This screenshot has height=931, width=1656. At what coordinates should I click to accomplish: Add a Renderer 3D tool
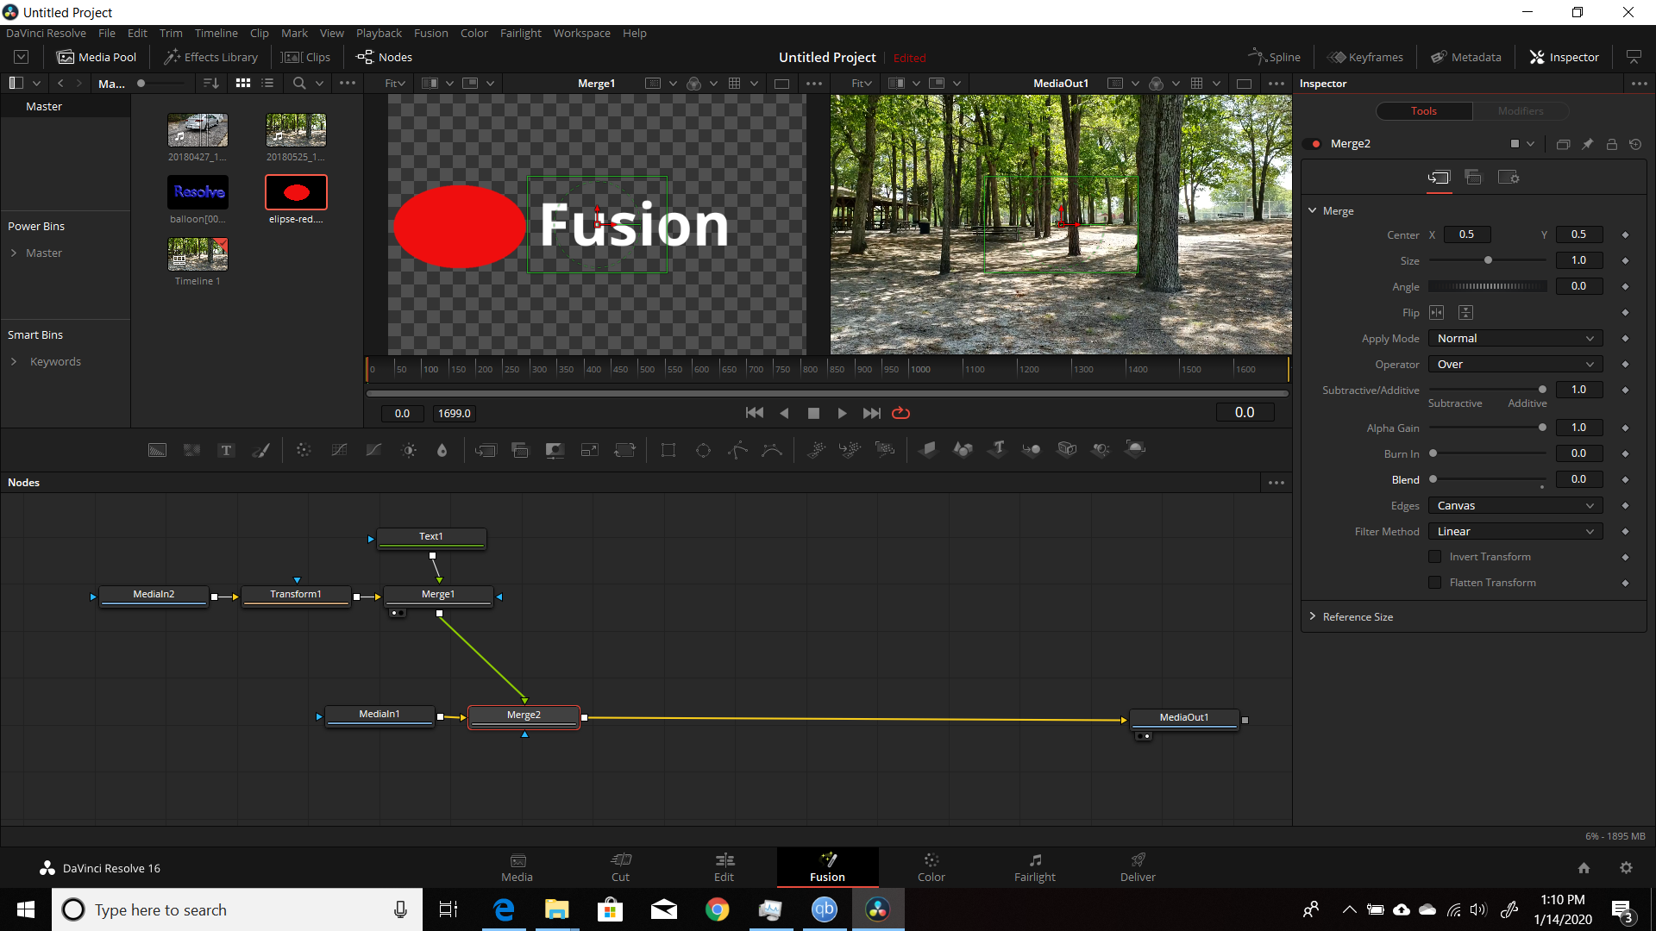pyautogui.click(x=1136, y=449)
